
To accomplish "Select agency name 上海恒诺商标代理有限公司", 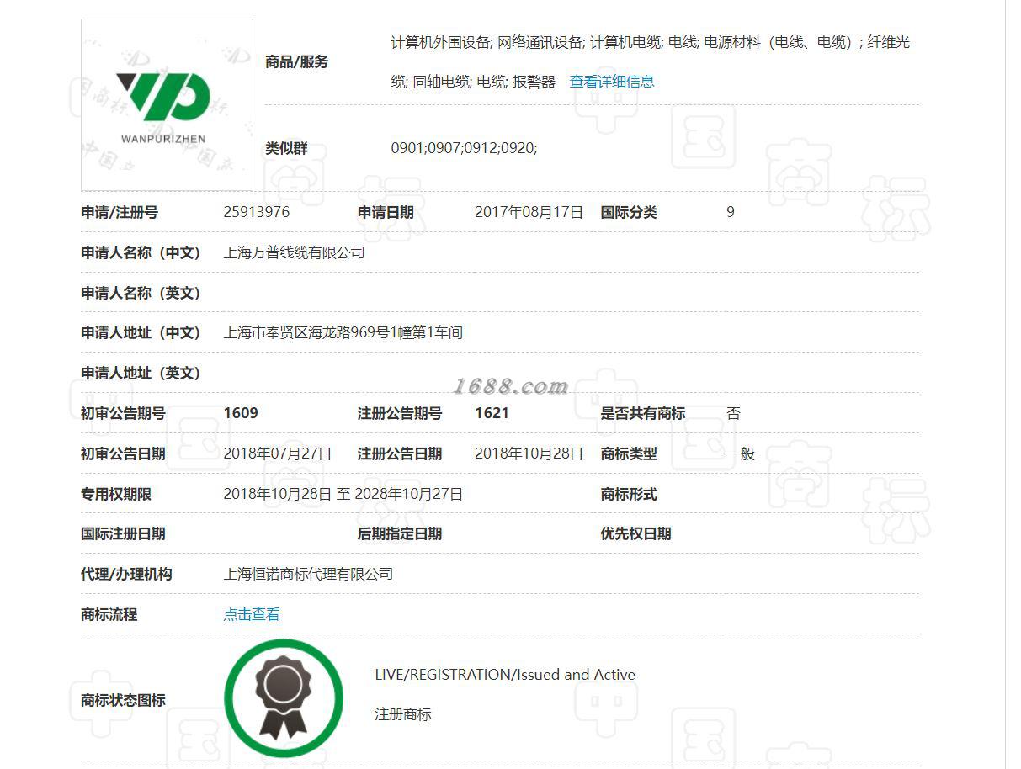I will 308,574.
